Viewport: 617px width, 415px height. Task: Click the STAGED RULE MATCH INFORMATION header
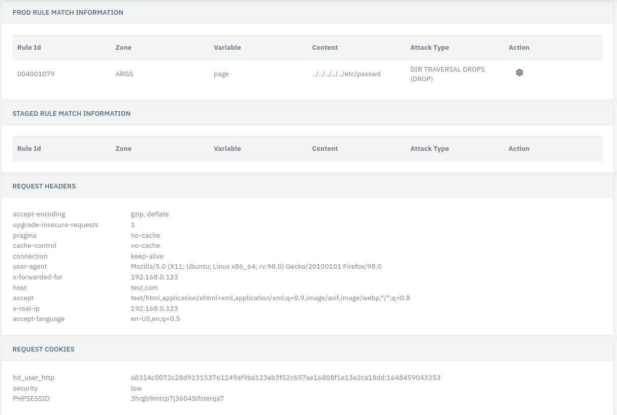(x=72, y=114)
